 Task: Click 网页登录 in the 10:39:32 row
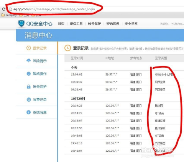coord(160,82)
